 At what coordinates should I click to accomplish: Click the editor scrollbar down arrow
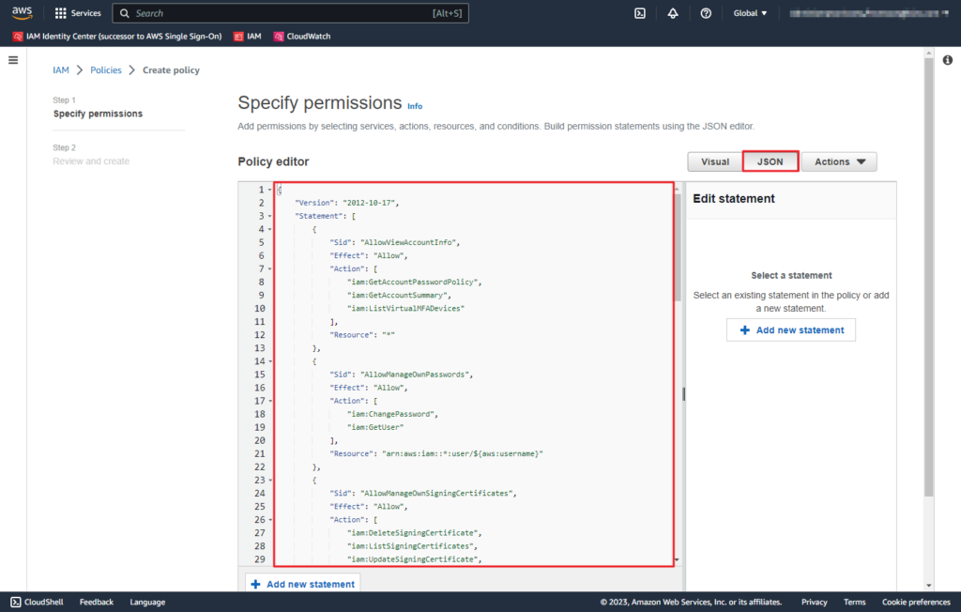click(678, 559)
